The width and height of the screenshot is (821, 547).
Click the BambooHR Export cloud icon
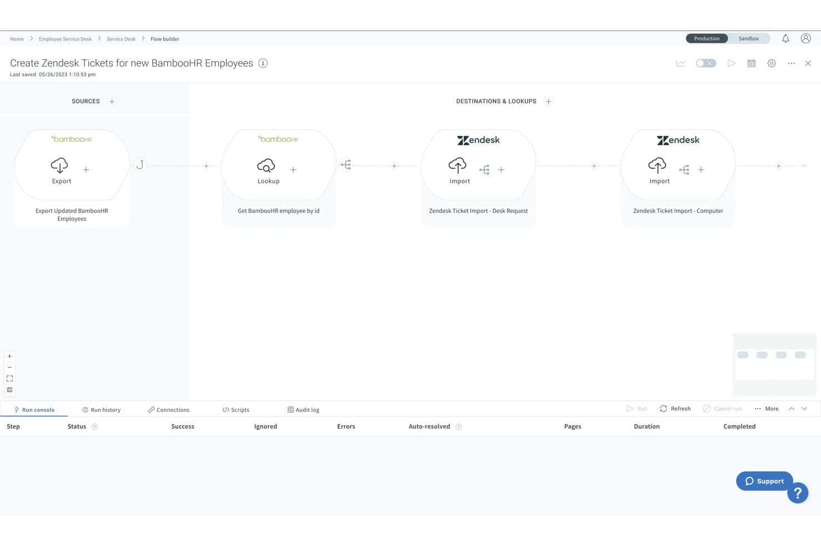click(x=59, y=165)
